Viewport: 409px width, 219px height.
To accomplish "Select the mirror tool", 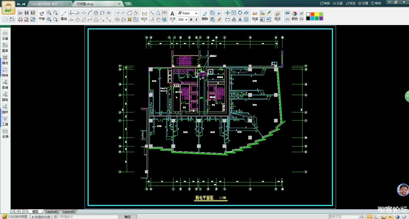I will click(x=240, y=19).
